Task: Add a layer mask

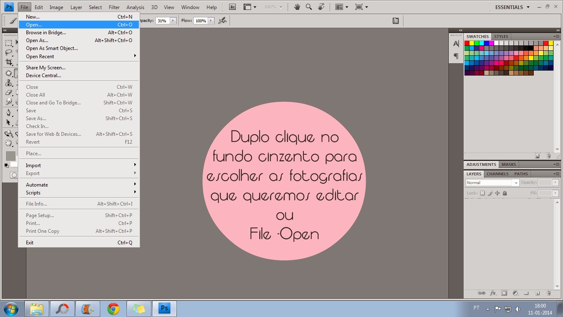Action: (x=504, y=293)
